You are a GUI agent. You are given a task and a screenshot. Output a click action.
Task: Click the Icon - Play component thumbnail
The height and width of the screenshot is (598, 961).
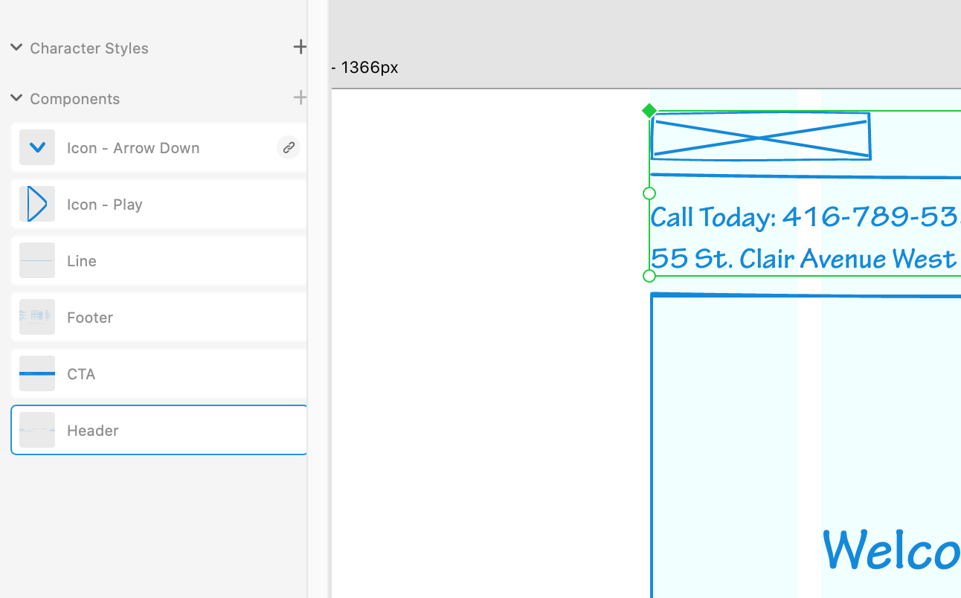coord(37,204)
